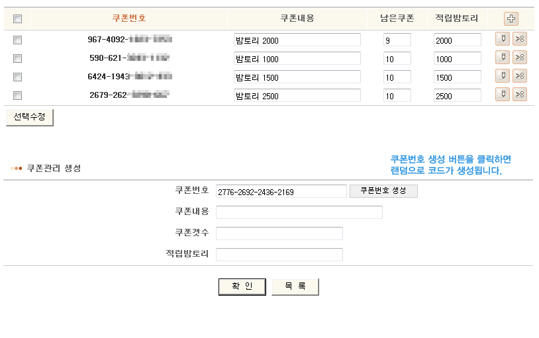Toggle the select-all checkbox in table header

[18, 19]
